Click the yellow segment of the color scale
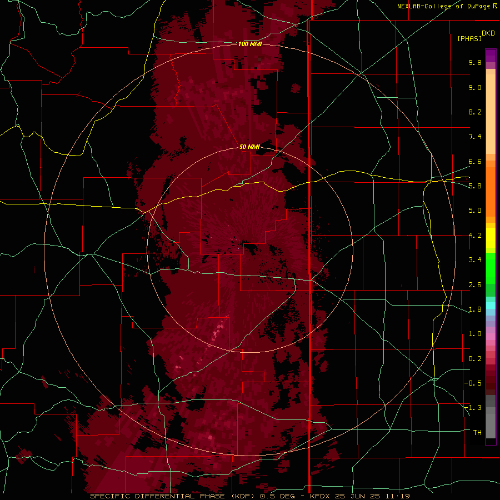The height and width of the screenshot is (500, 500). (491, 238)
